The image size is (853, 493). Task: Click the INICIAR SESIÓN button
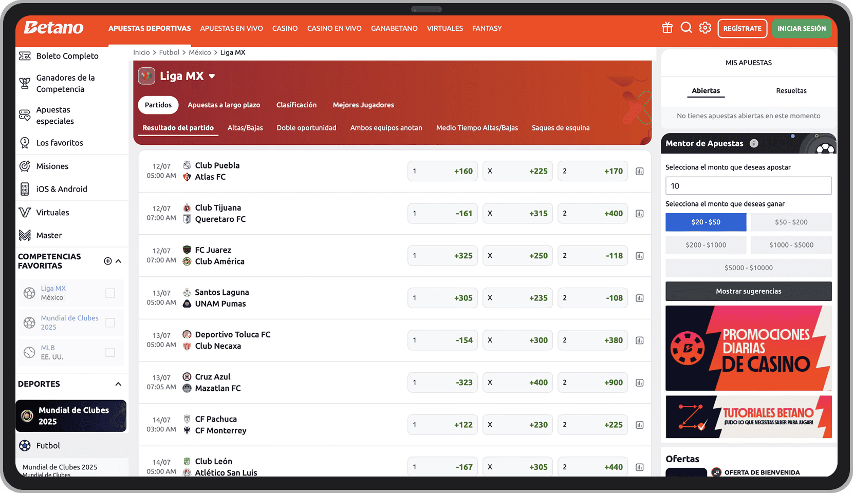click(802, 28)
